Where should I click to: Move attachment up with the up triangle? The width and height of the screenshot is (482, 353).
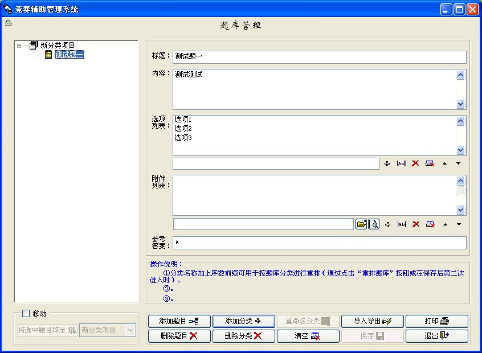click(445, 224)
